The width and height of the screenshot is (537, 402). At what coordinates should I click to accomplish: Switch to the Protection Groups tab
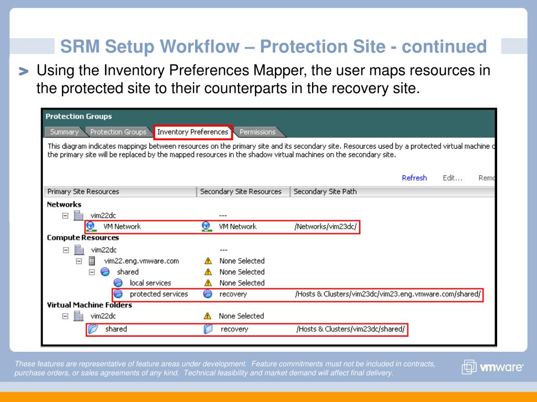118,132
